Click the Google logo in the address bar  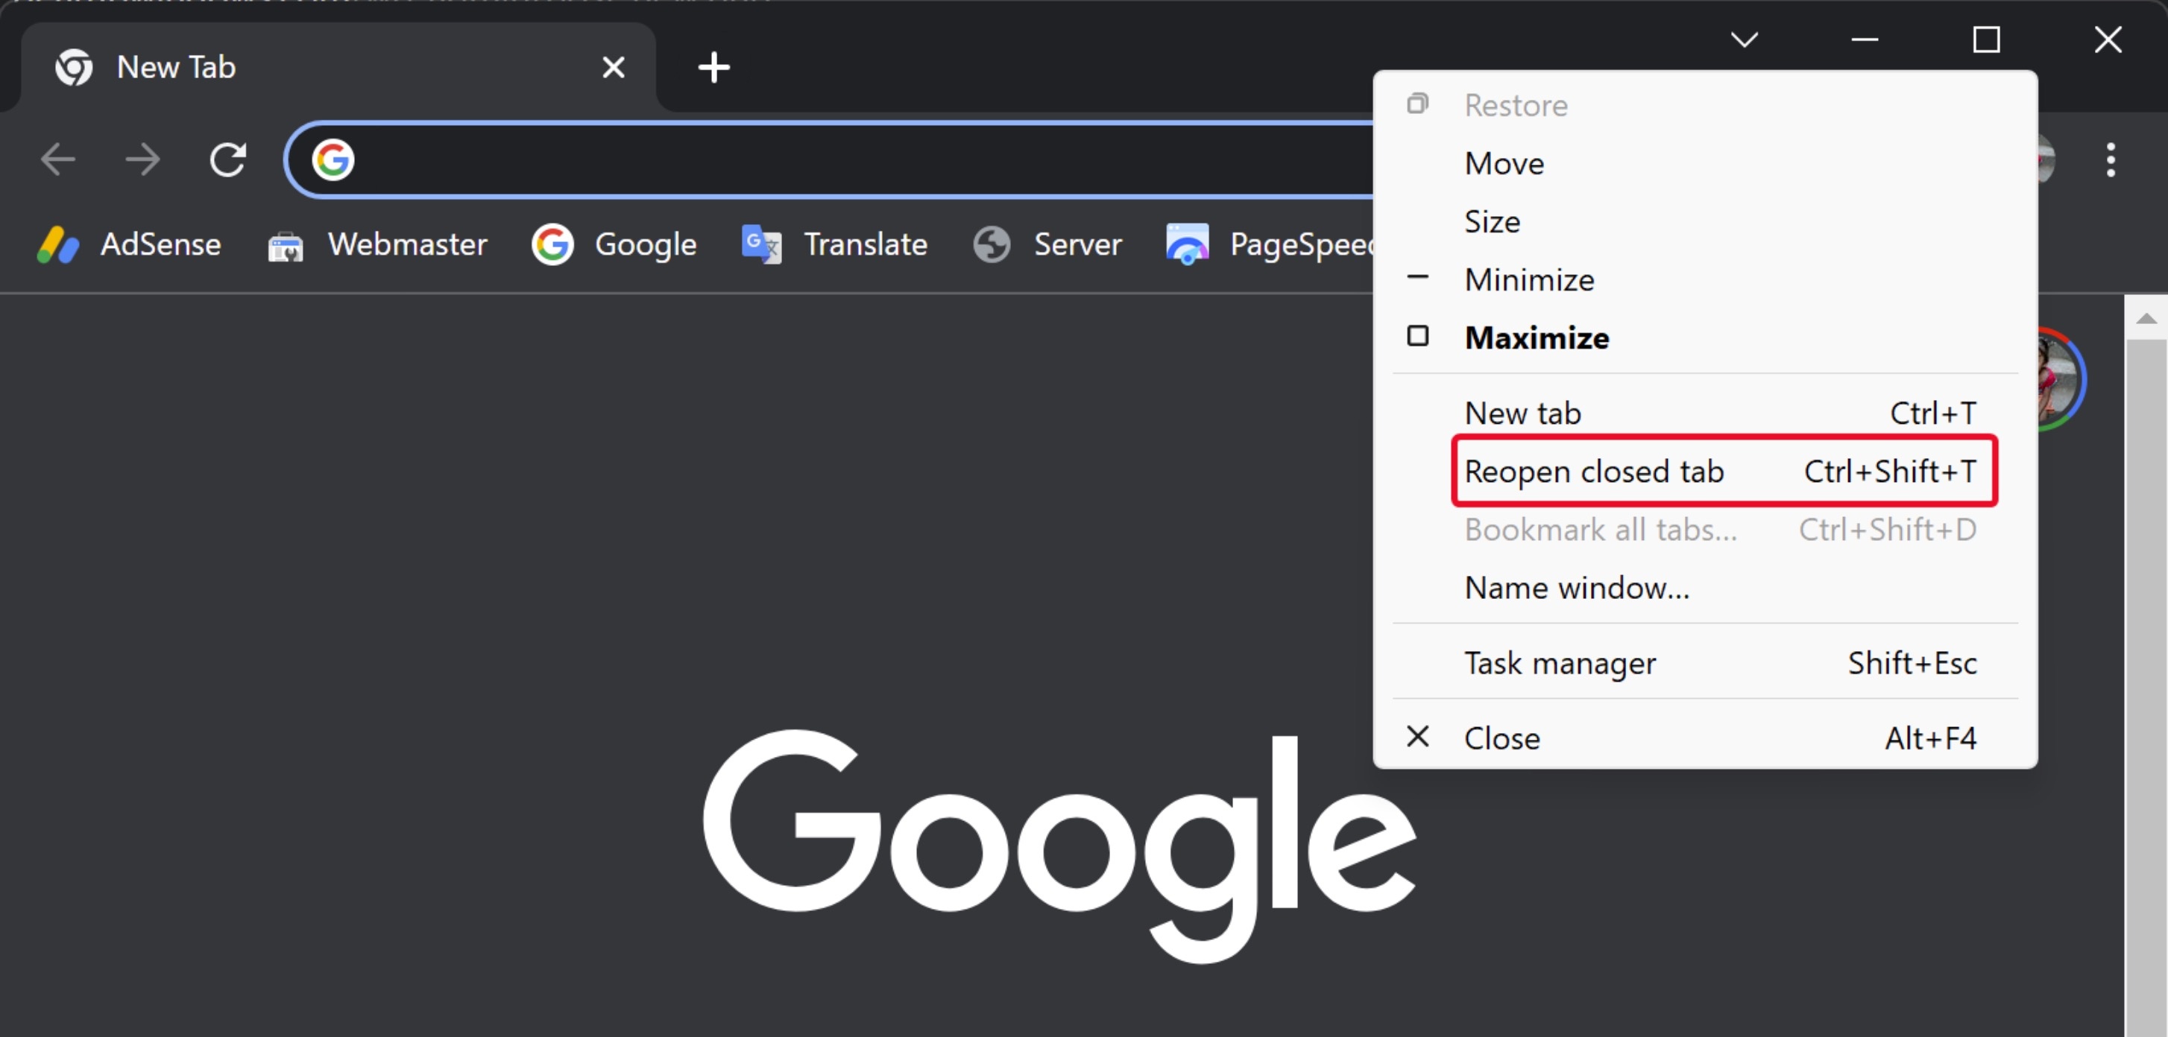333,160
